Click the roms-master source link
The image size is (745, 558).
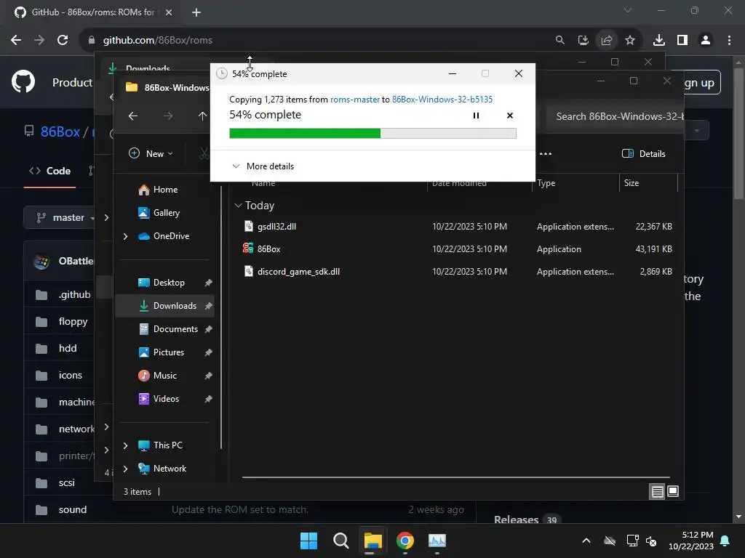[355, 99]
